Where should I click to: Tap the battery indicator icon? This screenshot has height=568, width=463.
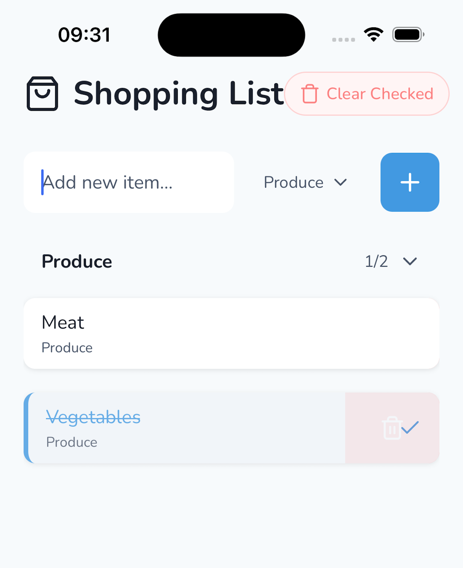pyautogui.click(x=408, y=34)
